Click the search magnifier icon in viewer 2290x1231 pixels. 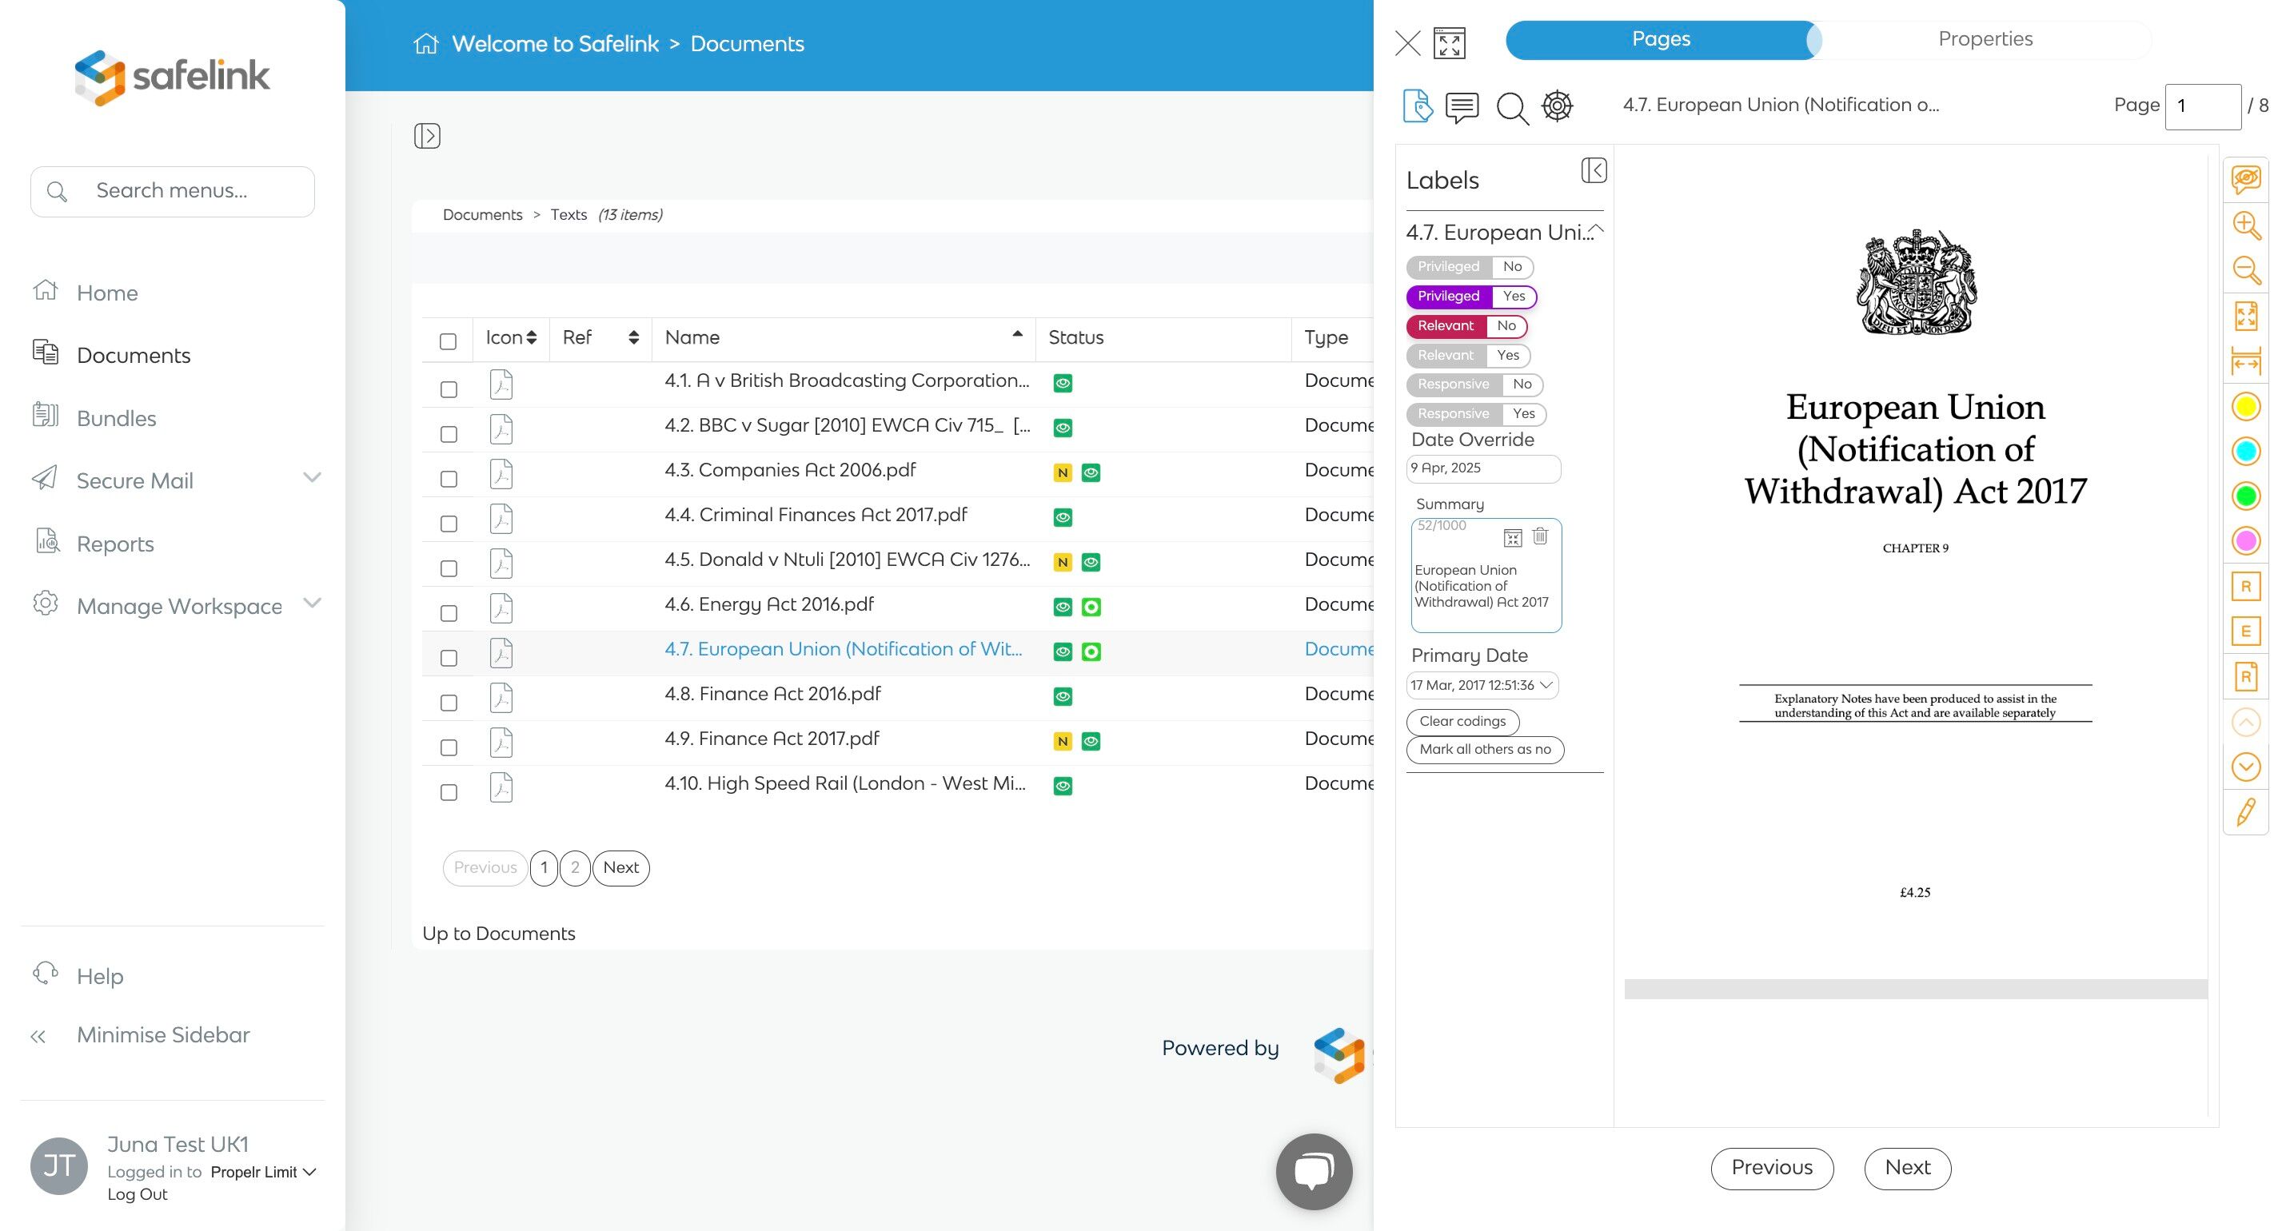(x=1511, y=109)
